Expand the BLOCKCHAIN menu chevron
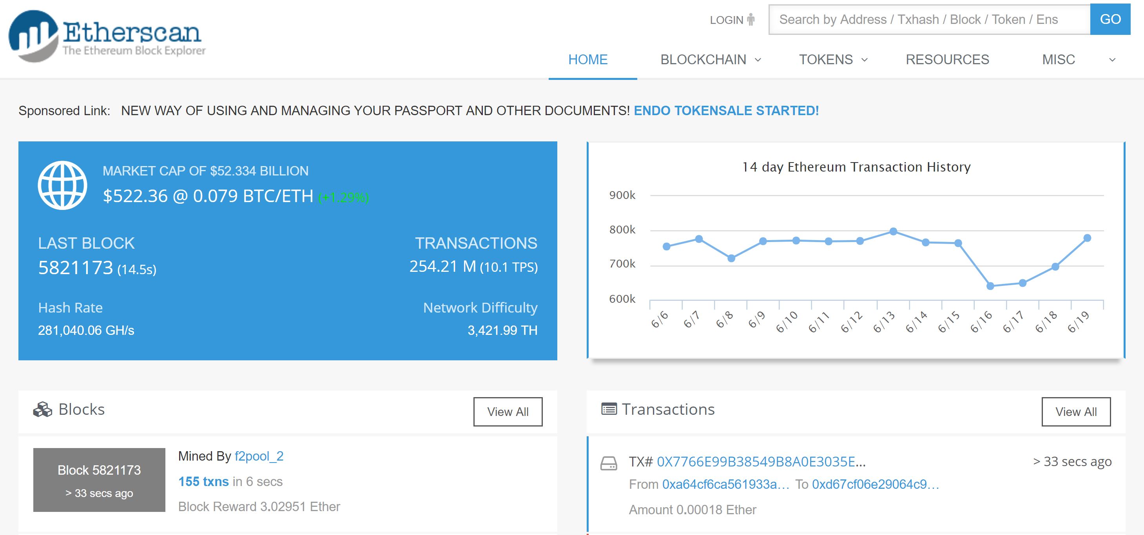This screenshot has height=535, width=1144. click(x=758, y=60)
